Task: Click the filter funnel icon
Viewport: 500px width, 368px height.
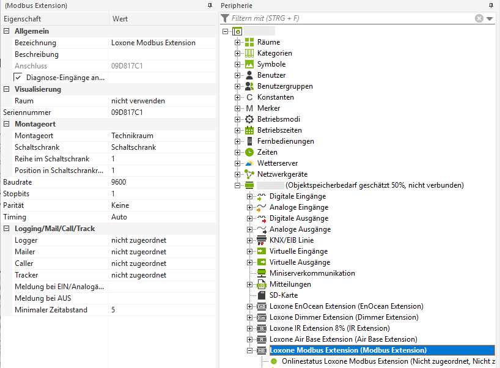Action: (x=225, y=18)
